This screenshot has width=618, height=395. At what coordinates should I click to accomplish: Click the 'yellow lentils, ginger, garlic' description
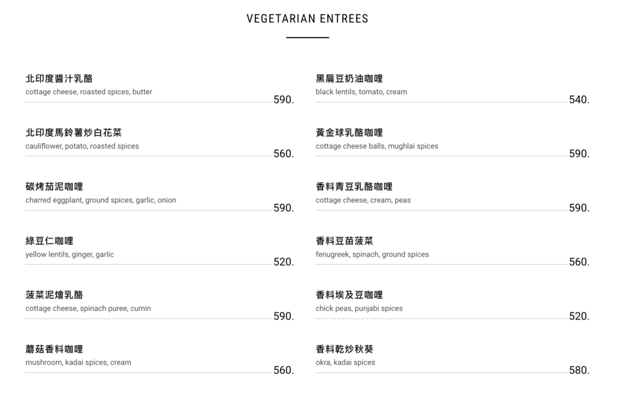[x=69, y=254]
